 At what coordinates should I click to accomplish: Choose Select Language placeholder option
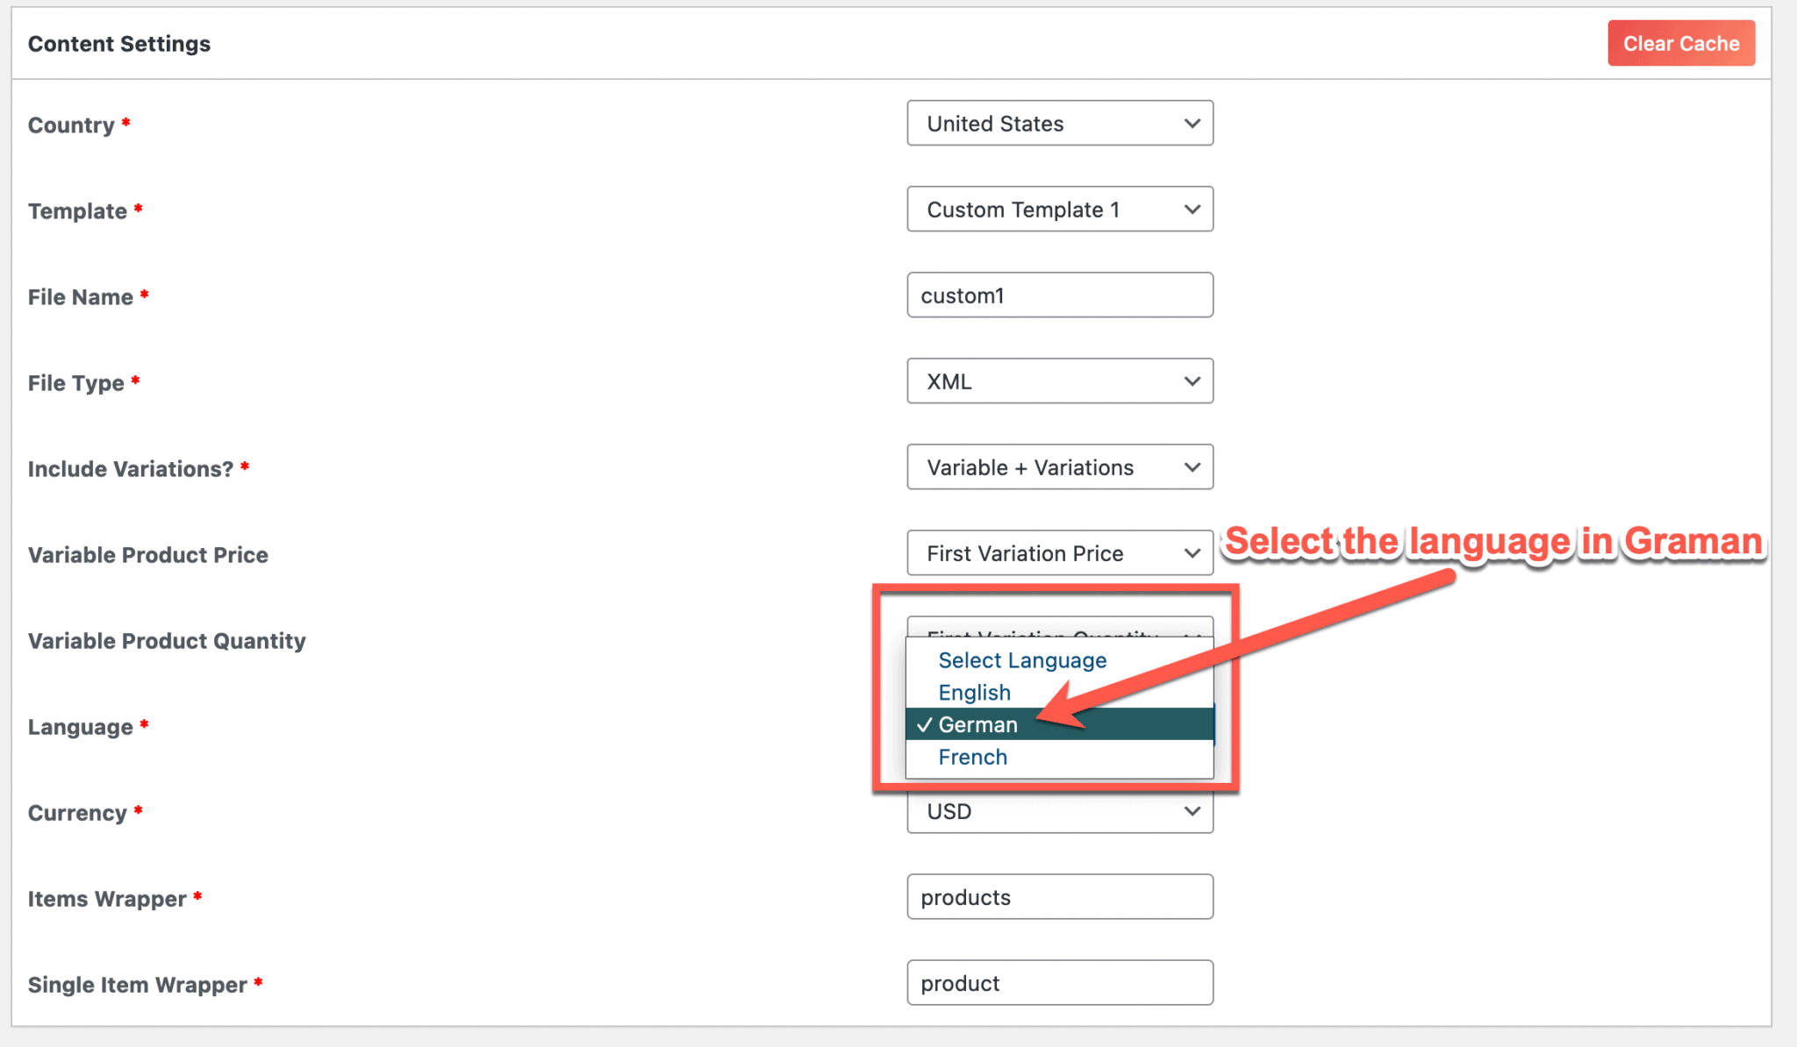(x=1021, y=660)
